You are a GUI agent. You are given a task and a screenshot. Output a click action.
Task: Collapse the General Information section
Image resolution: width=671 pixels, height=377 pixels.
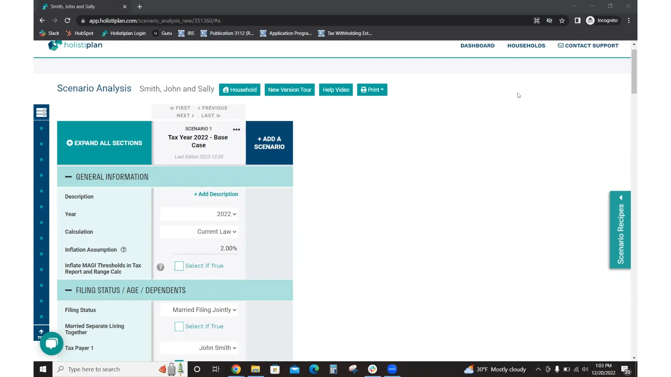coord(68,177)
